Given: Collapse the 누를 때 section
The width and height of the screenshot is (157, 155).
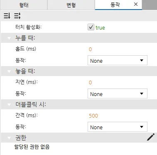Looking at the screenshot, I should [9, 38].
